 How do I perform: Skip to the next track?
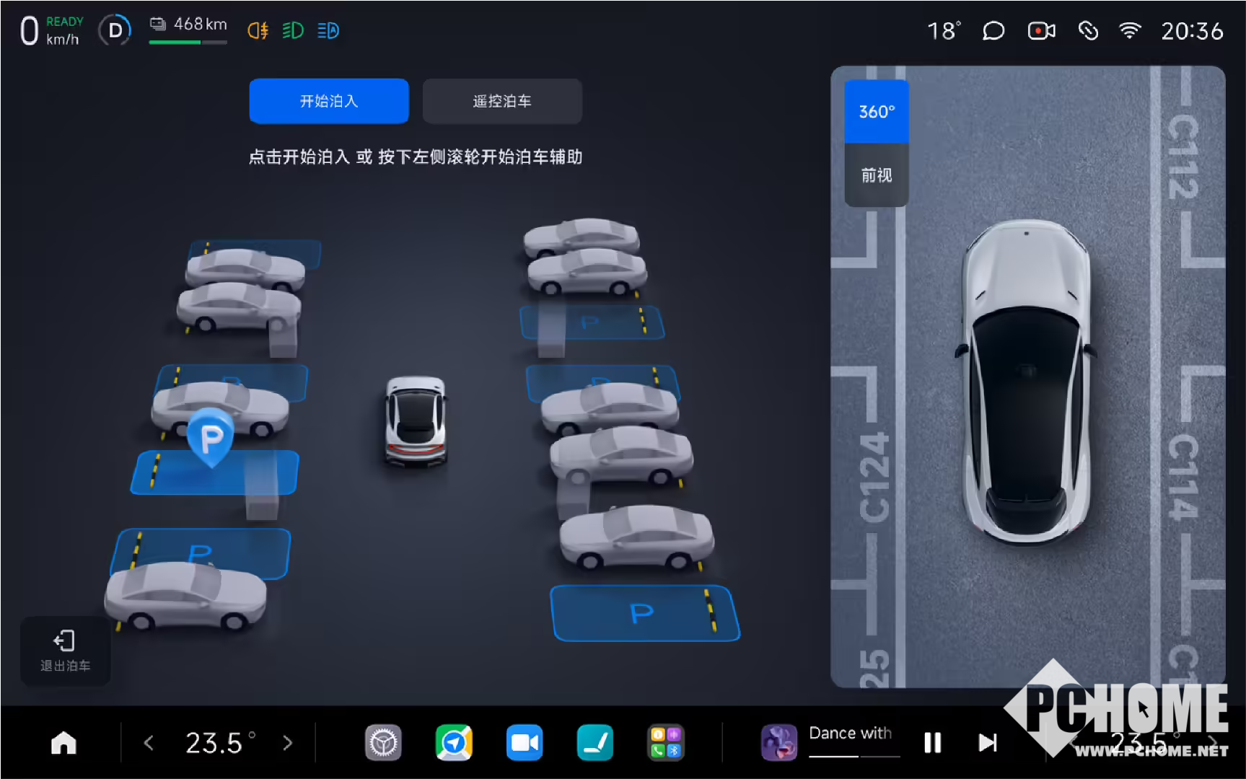(987, 742)
